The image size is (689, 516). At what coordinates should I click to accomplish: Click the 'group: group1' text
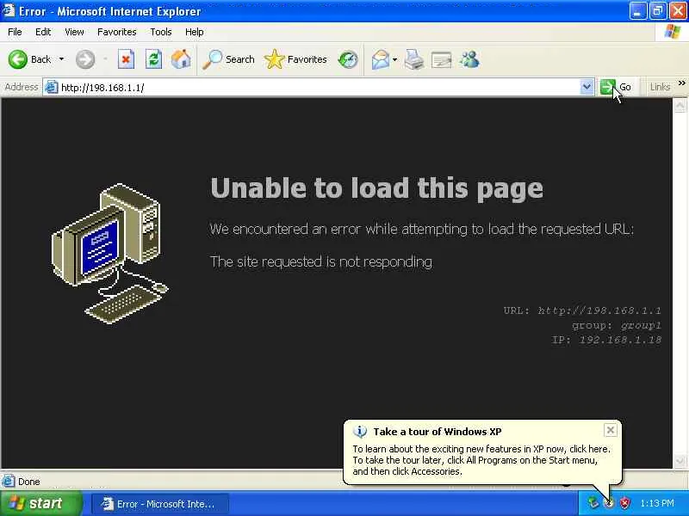[x=617, y=326]
